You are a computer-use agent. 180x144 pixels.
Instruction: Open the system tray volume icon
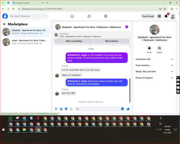pos(161,130)
